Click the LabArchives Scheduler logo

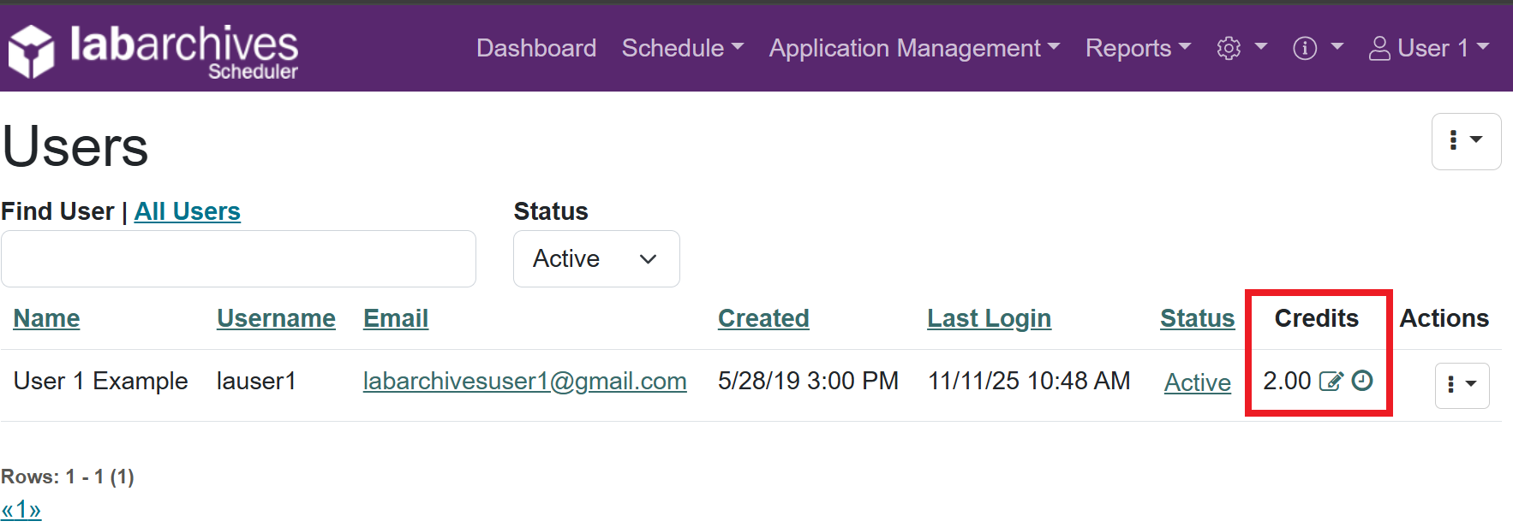click(153, 50)
